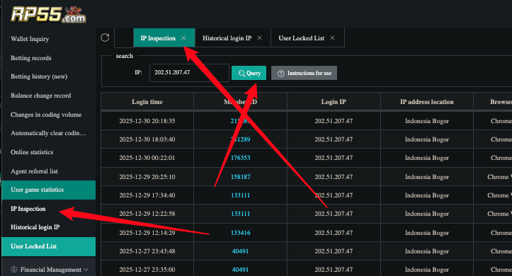Click the Login time column header
The image size is (512, 276).
coord(147,102)
